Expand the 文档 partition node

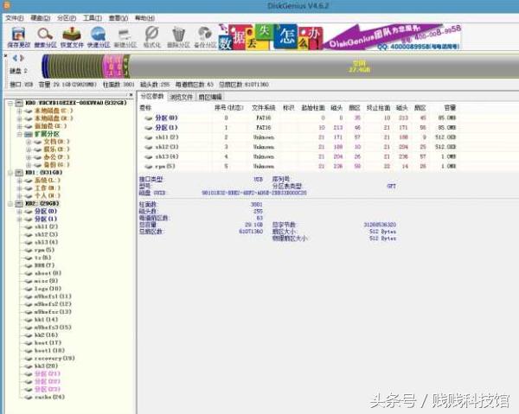pyautogui.click(x=29, y=142)
